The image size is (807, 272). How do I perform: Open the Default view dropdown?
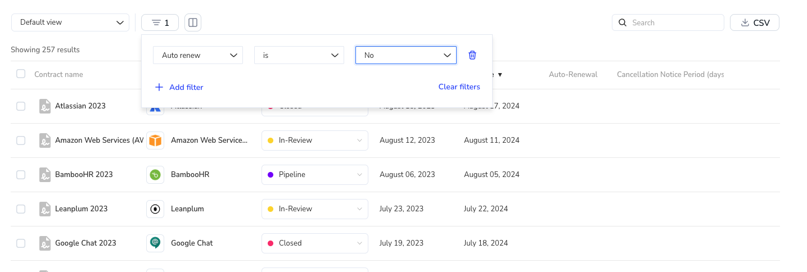[x=70, y=22]
